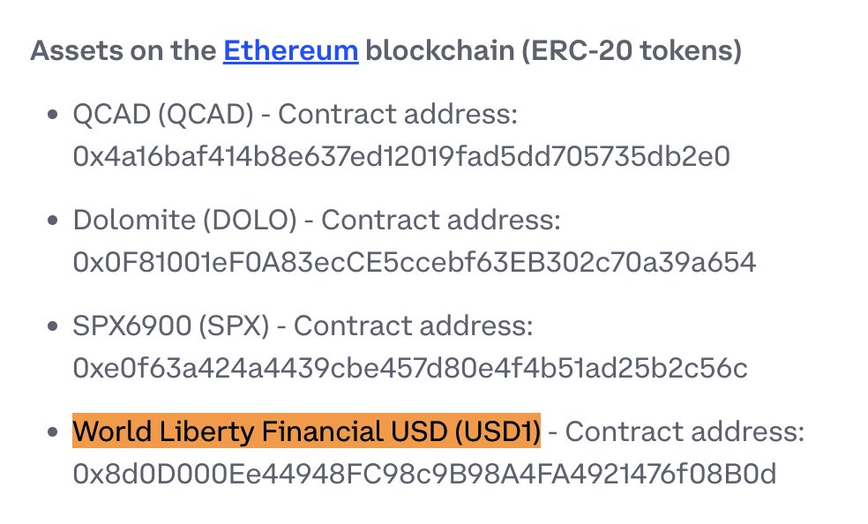Click the USD1 address starting 0x8d0D

tap(424, 475)
